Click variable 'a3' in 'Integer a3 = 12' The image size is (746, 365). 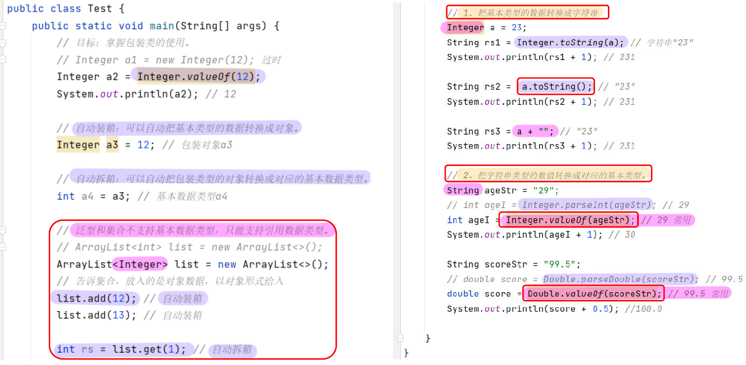click(x=112, y=145)
